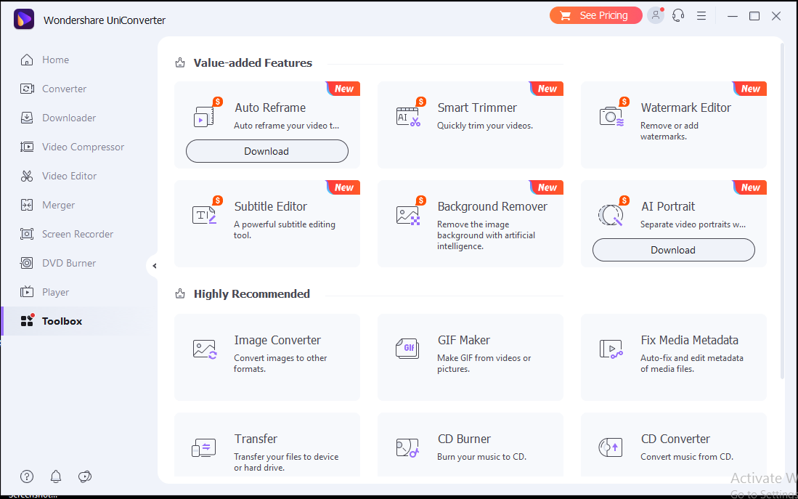Click the customer support headset icon

coord(678,15)
